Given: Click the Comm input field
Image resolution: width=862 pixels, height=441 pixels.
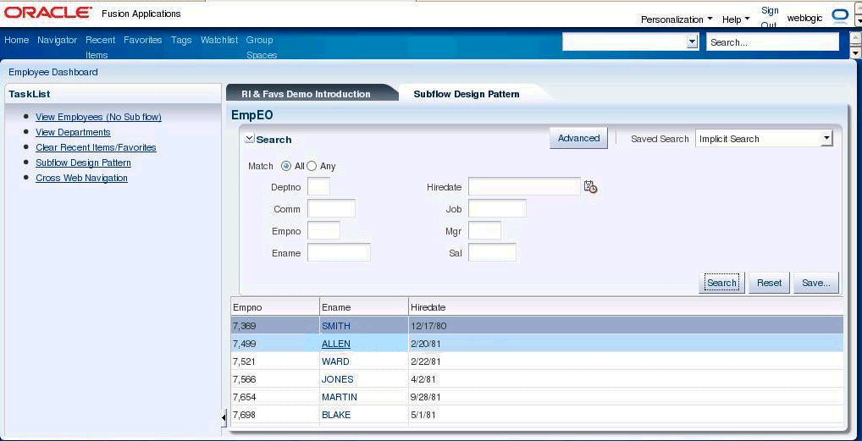Looking at the screenshot, I should point(331,209).
